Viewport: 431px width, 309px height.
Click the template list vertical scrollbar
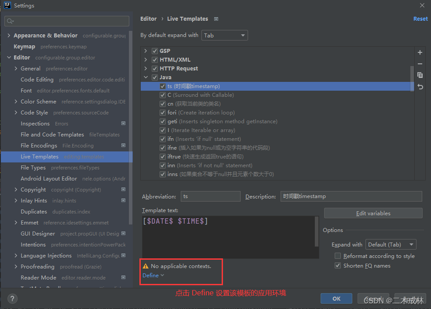(x=412, y=78)
